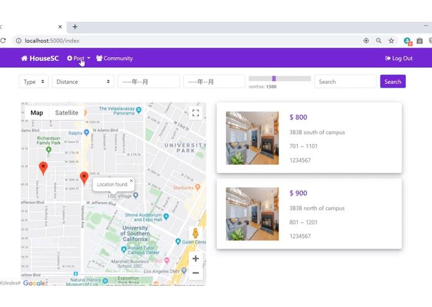This screenshot has width=432, height=307.
Task: Open the Post dropdown menu
Action: 78,58
